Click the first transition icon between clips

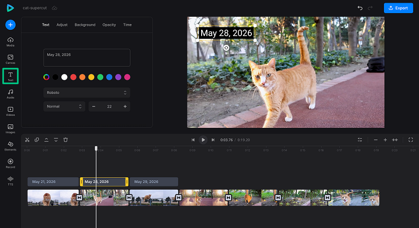pyautogui.click(x=80, y=198)
